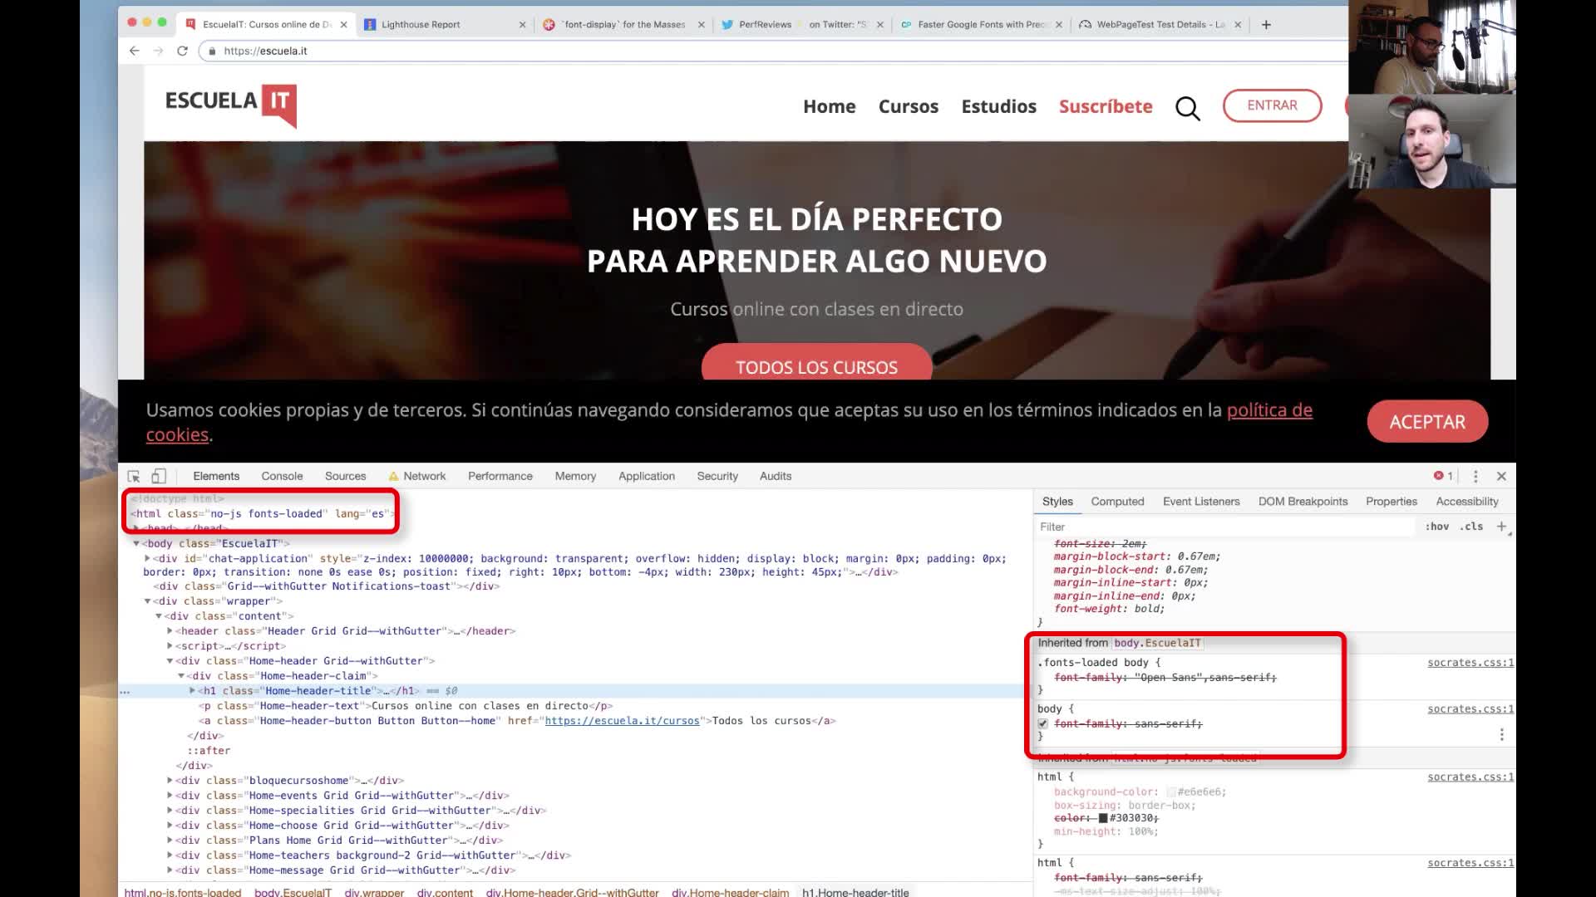This screenshot has width=1596, height=897.
Task: Expand the script node in the DOM tree
Action: click(170, 646)
